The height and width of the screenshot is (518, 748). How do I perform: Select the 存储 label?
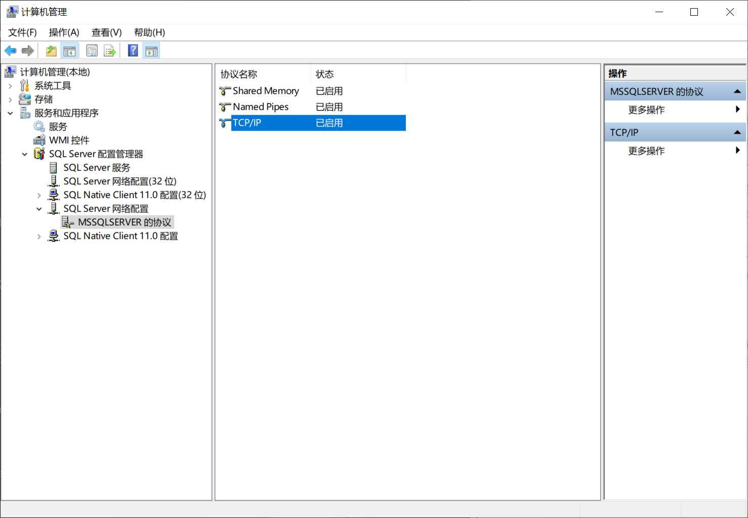tap(44, 99)
